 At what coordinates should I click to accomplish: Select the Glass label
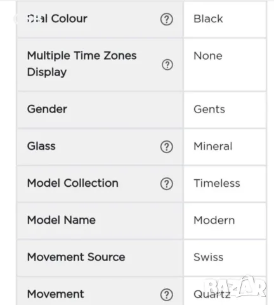pyautogui.click(x=41, y=146)
